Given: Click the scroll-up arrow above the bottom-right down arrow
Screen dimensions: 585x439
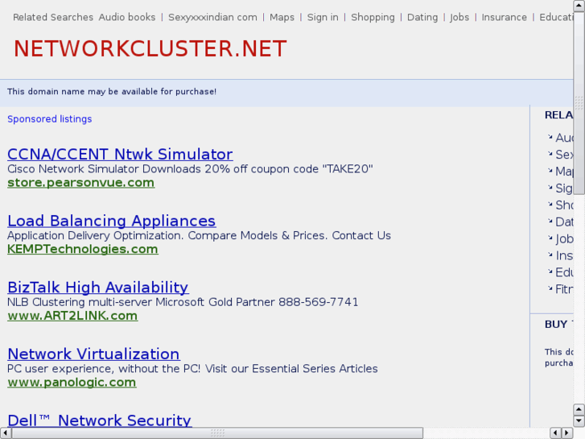Looking at the screenshot, I should tap(579, 409).
